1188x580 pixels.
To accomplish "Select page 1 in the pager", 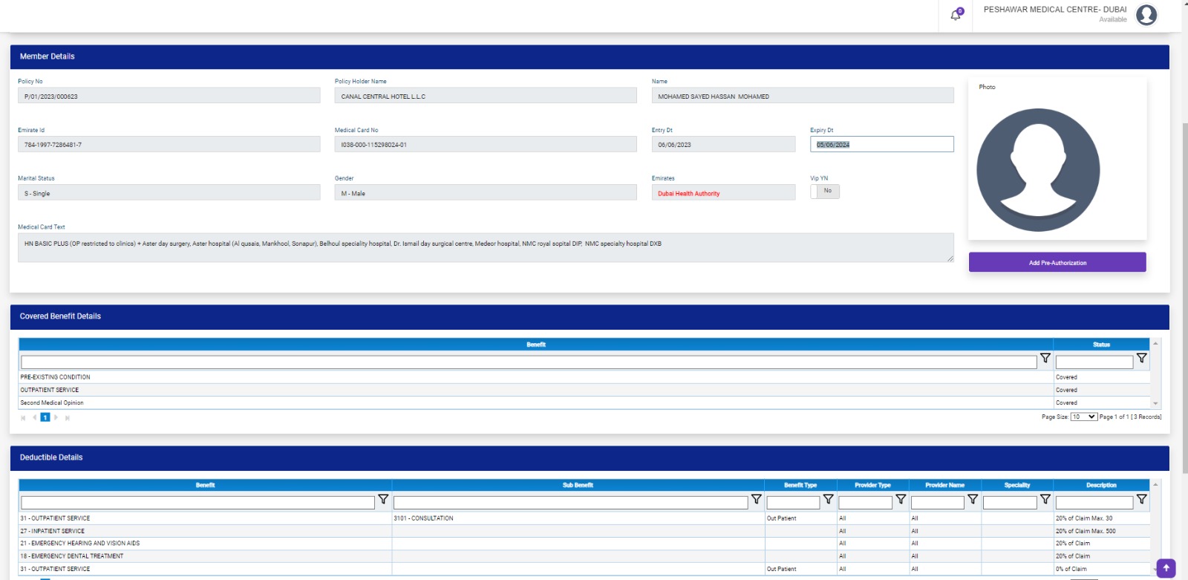I will pyautogui.click(x=45, y=417).
